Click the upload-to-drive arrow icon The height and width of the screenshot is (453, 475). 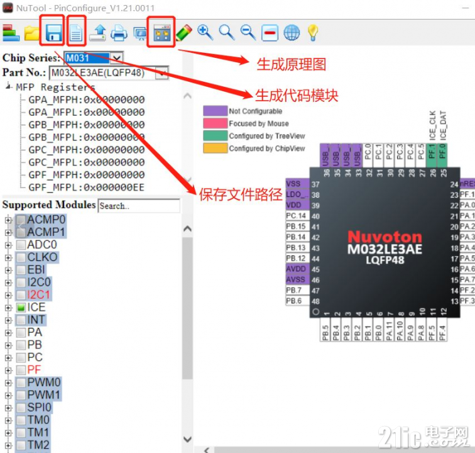pyautogui.click(x=99, y=33)
